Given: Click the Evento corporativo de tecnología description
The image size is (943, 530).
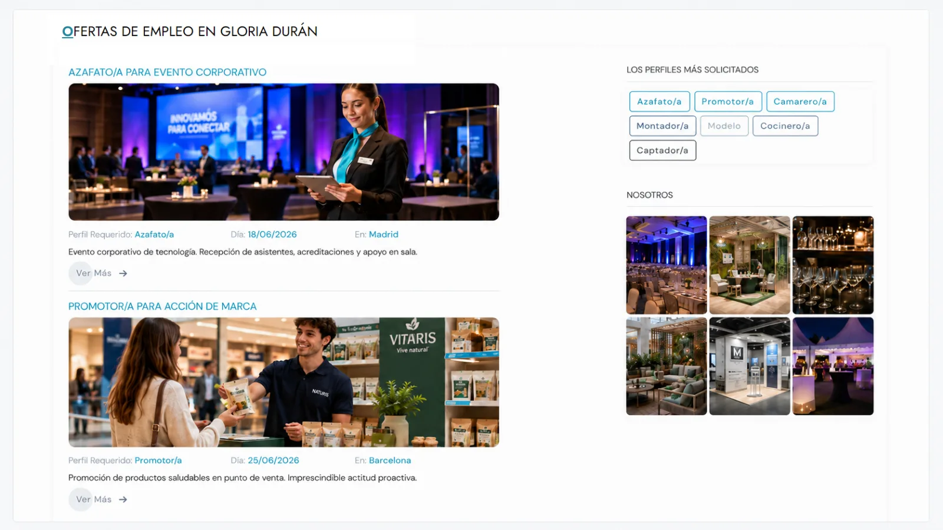Looking at the screenshot, I should 243,252.
